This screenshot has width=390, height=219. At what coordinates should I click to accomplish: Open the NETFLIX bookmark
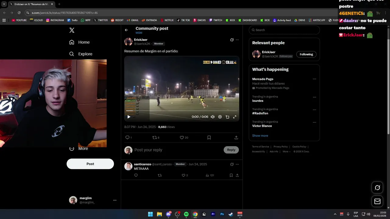click(x=167, y=20)
